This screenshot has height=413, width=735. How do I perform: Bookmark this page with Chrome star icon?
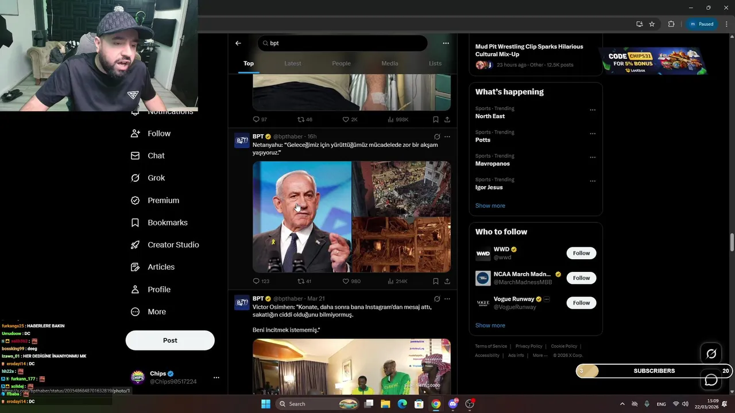pyautogui.click(x=652, y=24)
